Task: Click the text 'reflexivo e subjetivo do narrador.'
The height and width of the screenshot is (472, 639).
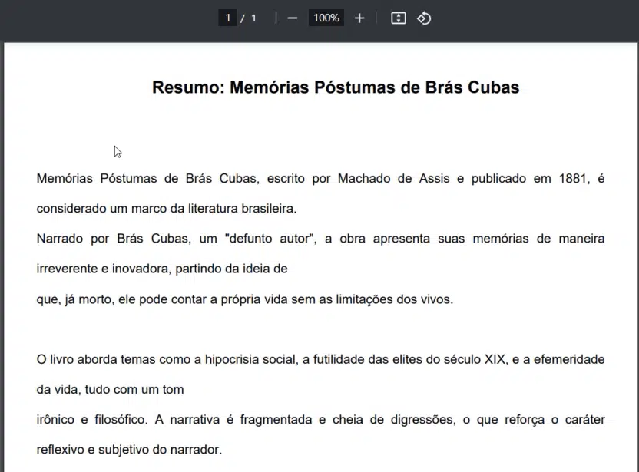Action: pyautogui.click(x=129, y=450)
